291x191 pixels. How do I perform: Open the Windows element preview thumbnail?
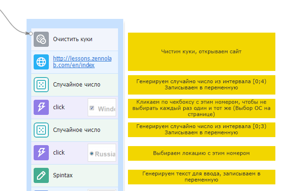click(102, 108)
